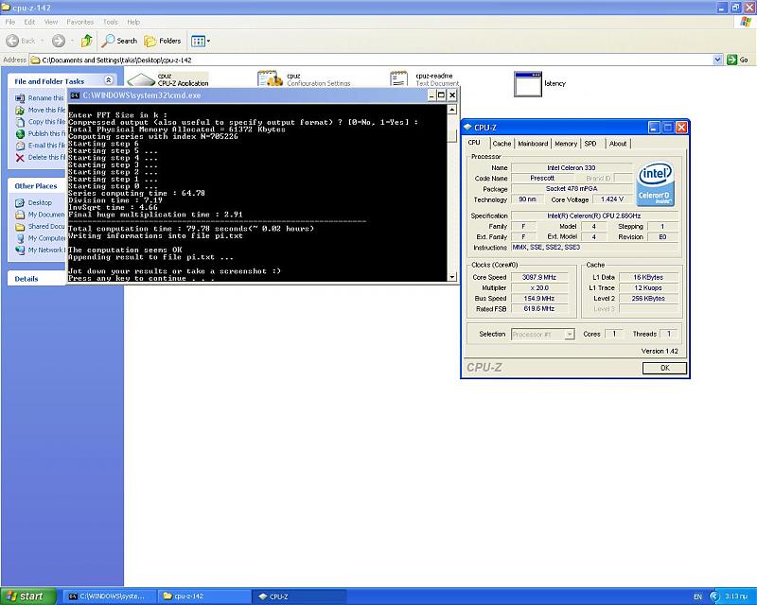The height and width of the screenshot is (605, 757).
Task: Switch to CPU-Z taskbar button
Action: 300,596
